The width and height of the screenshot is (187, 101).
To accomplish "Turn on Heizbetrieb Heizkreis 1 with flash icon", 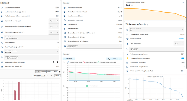I will pos(58,62).
